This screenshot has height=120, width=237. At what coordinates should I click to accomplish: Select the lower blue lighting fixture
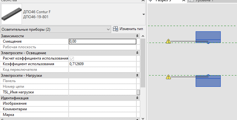coord(208,81)
